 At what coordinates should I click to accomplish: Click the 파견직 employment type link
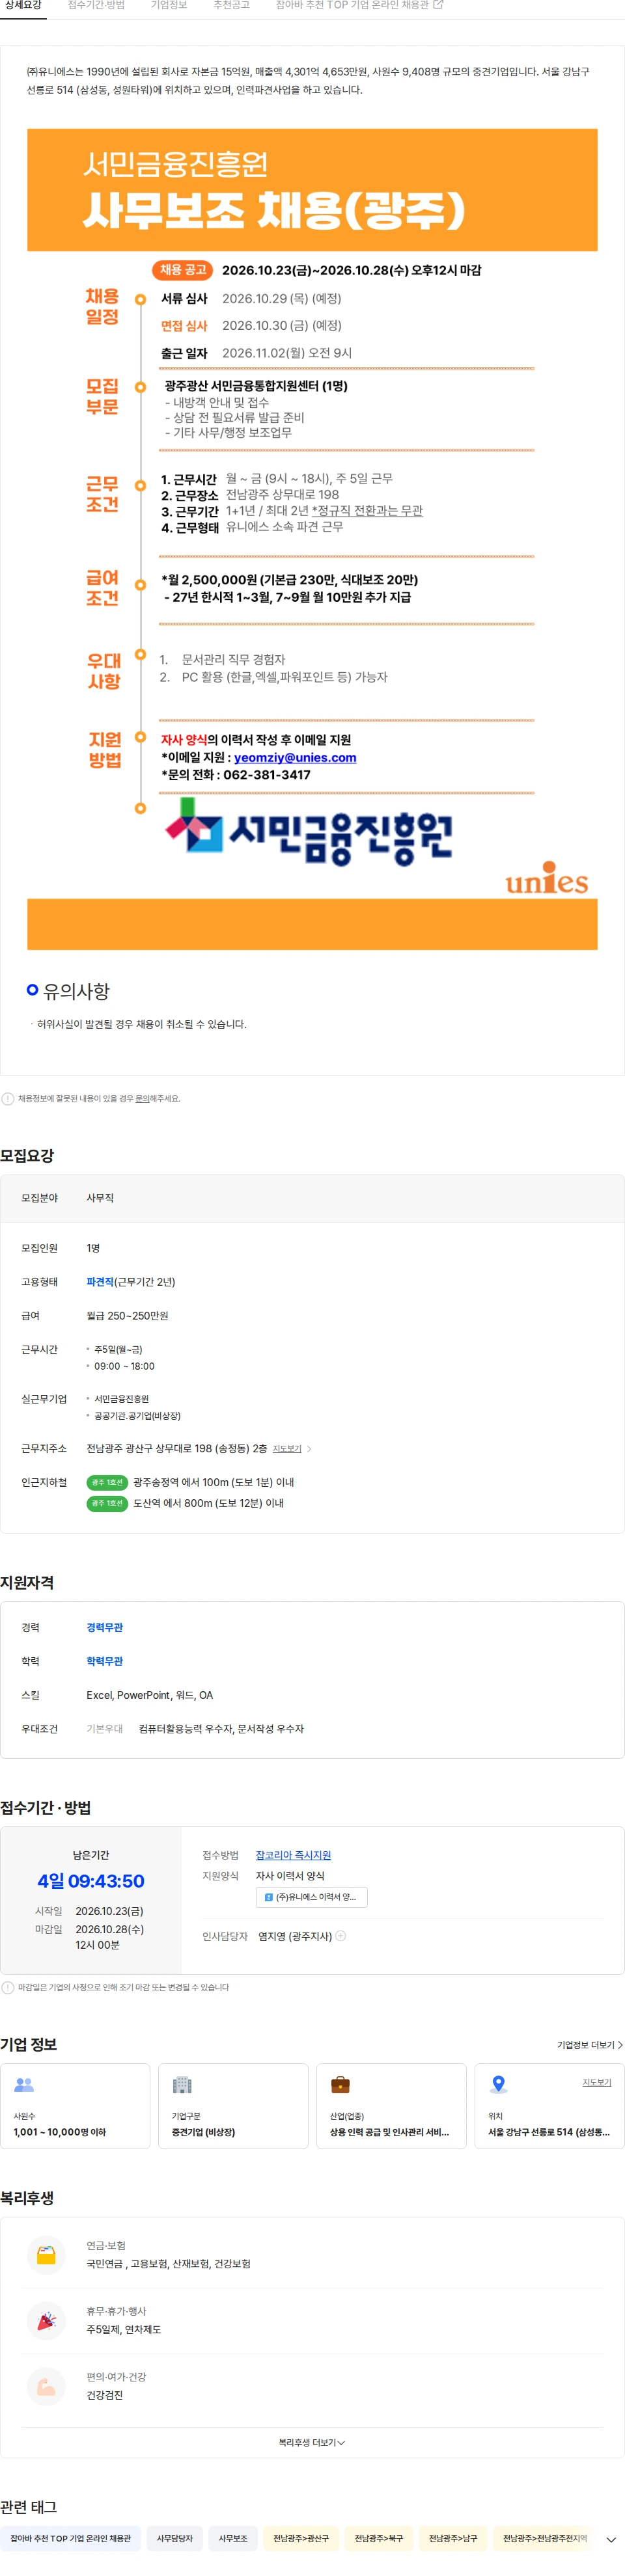[x=100, y=1282]
